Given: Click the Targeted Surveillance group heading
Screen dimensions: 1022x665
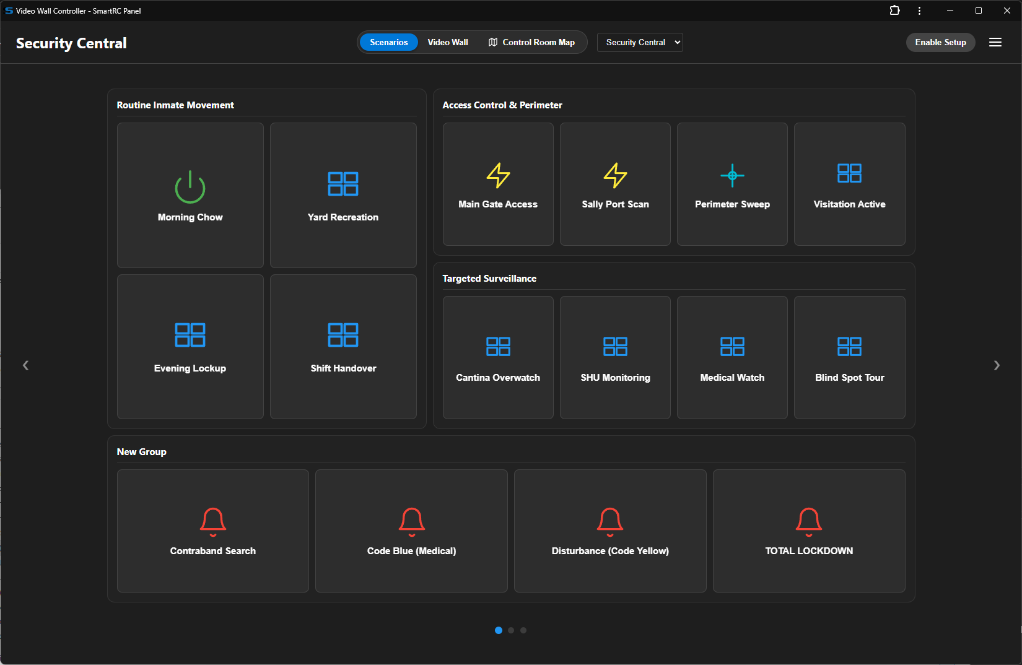Looking at the screenshot, I should pos(489,279).
